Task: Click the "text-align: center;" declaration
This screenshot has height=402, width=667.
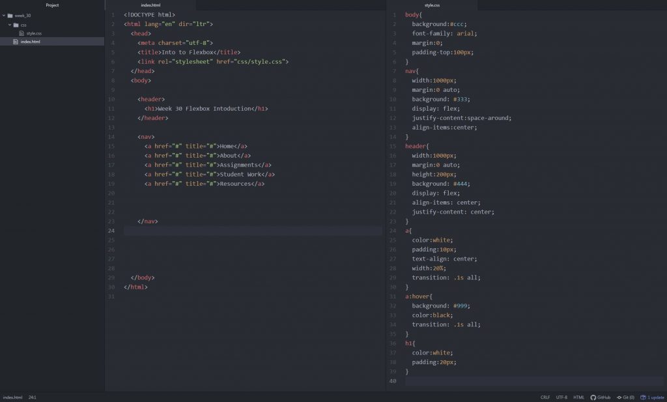Action: click(444, 259)
